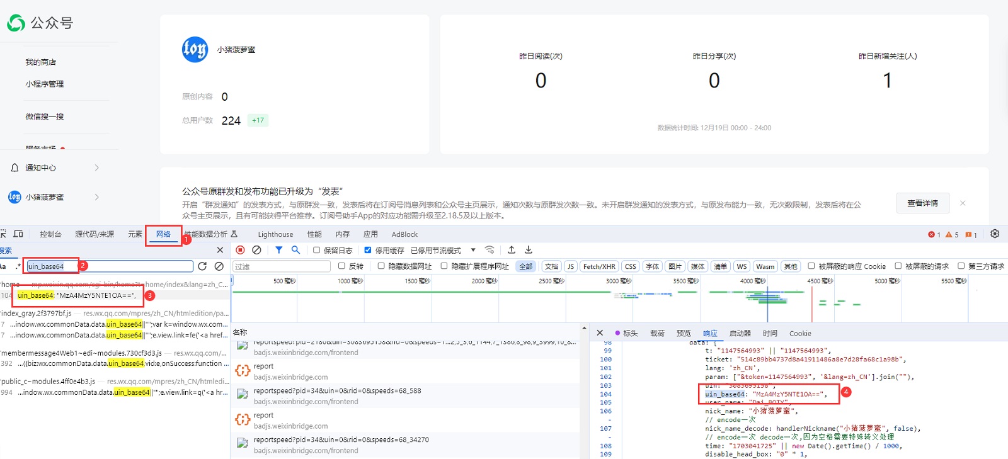Click the red error count icon
The image size is (1008, 459).
click(x=931, y=235)
